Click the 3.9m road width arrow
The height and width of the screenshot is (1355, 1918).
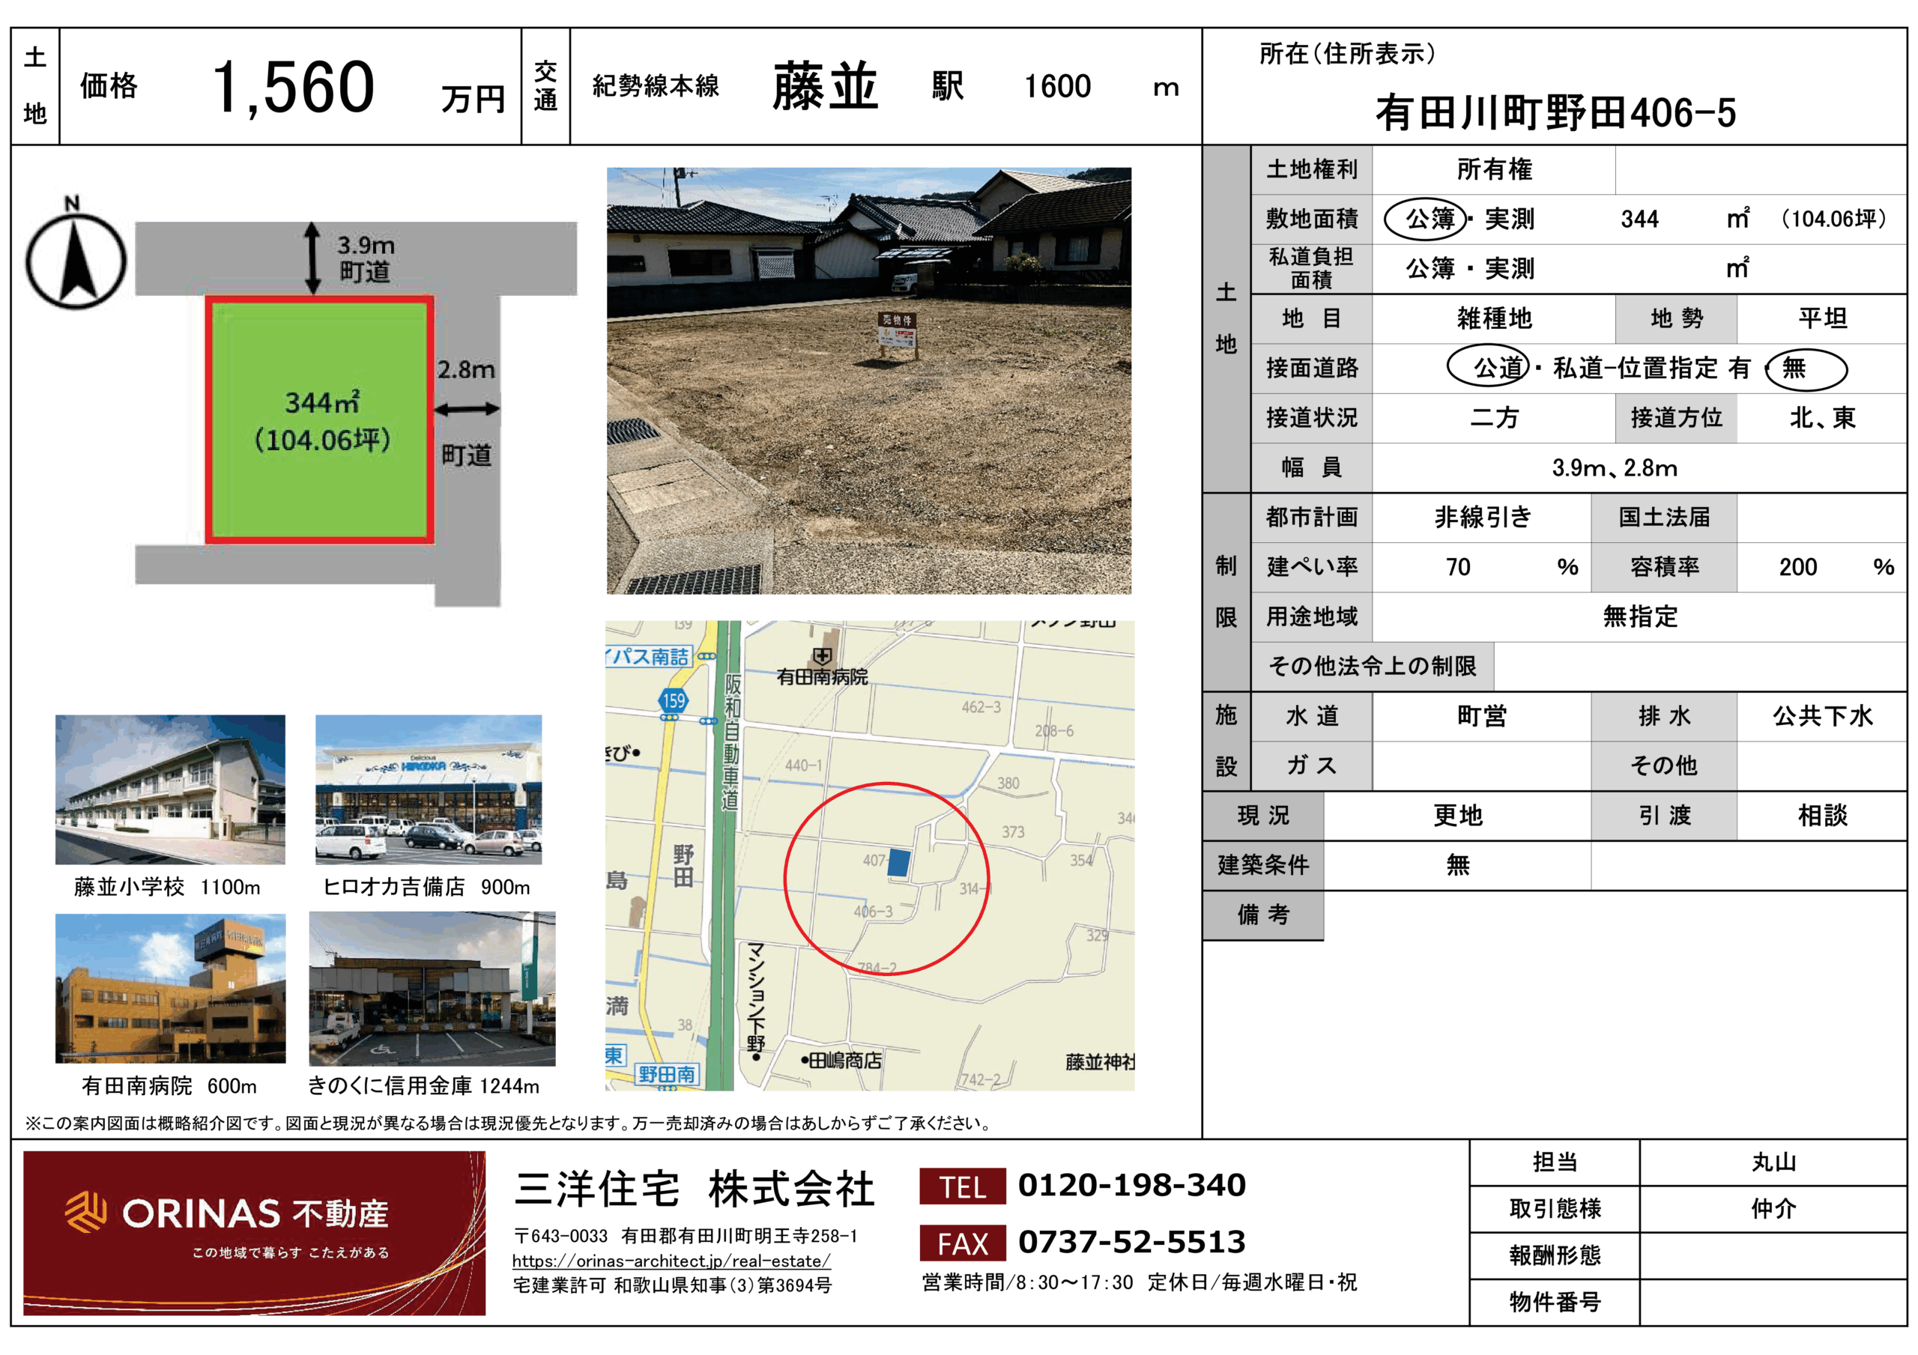(x=312, y=258)
